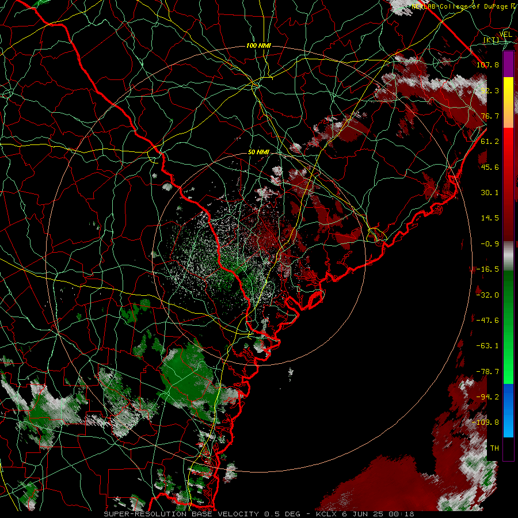Pick the green segment of velocity color bar
518x518 pixels.
(x=508, y=327)
